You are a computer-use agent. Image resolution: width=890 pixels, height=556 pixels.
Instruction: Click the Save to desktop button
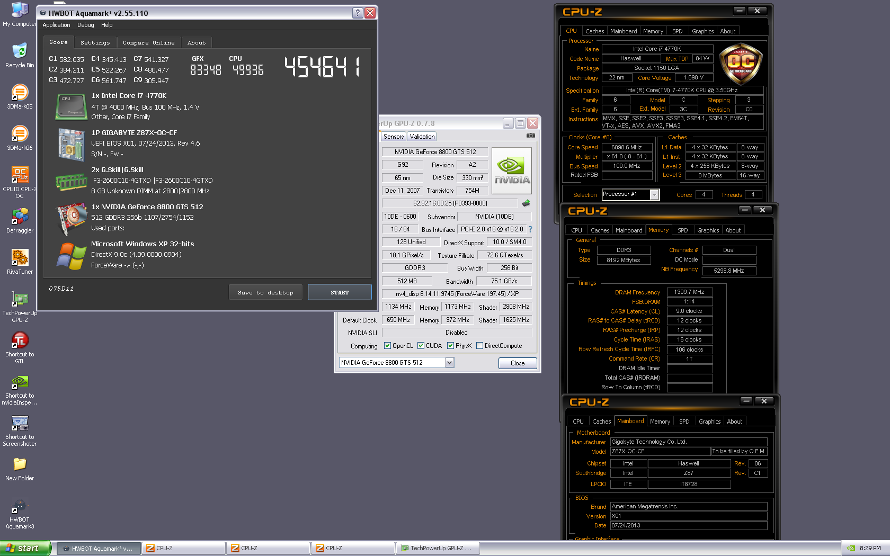coord(265,292)
